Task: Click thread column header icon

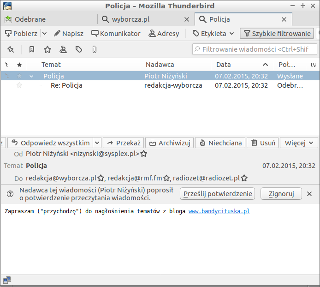Action: (x=7, y=65)
